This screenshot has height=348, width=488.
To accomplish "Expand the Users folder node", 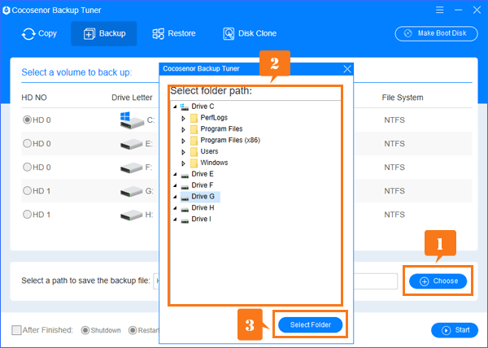I will click(184, 152).
